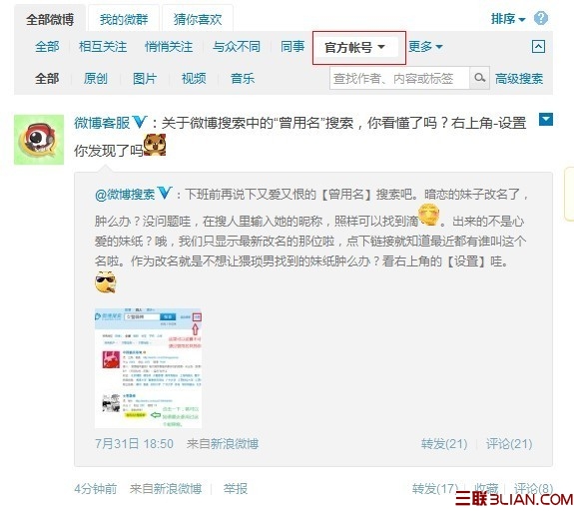Enlarge the screenshot thumbnail in the quoted post

tap(148, 368)
